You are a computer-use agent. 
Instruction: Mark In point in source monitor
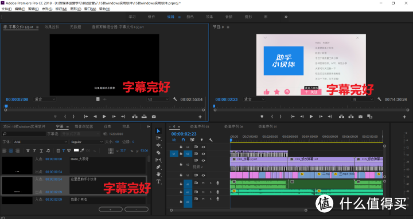coord(65,116)
